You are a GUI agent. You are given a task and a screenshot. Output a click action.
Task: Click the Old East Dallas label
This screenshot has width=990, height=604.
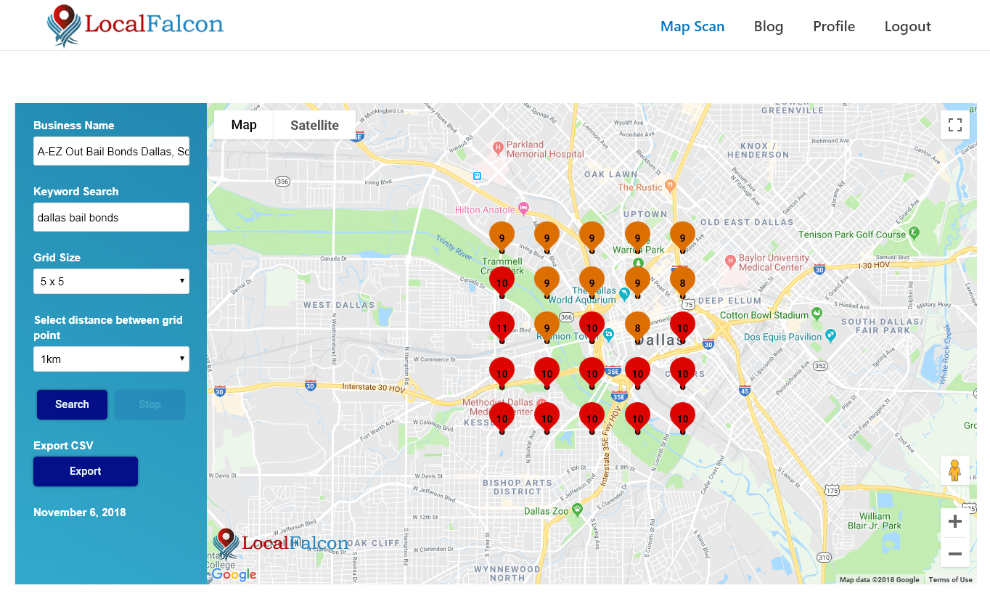pos(746,222)
